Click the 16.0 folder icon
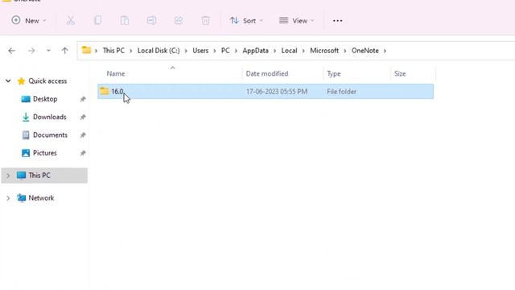This screenshot has width=515, height=290. (105, 91)
